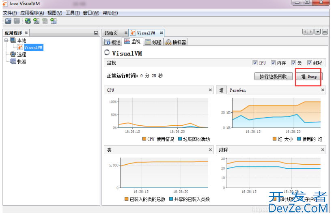Maximize the document window area

click(x=325, y=32)
